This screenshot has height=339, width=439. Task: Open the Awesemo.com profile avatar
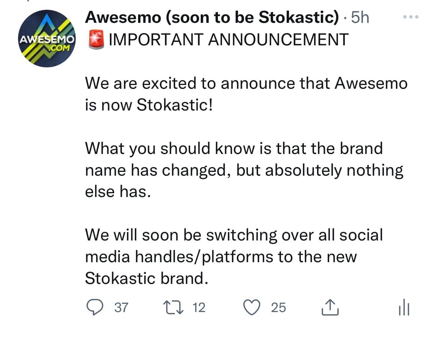pos(47,39)
